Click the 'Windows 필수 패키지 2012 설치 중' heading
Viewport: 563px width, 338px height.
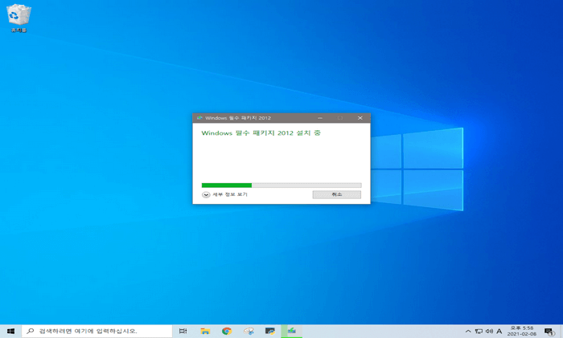261,133
